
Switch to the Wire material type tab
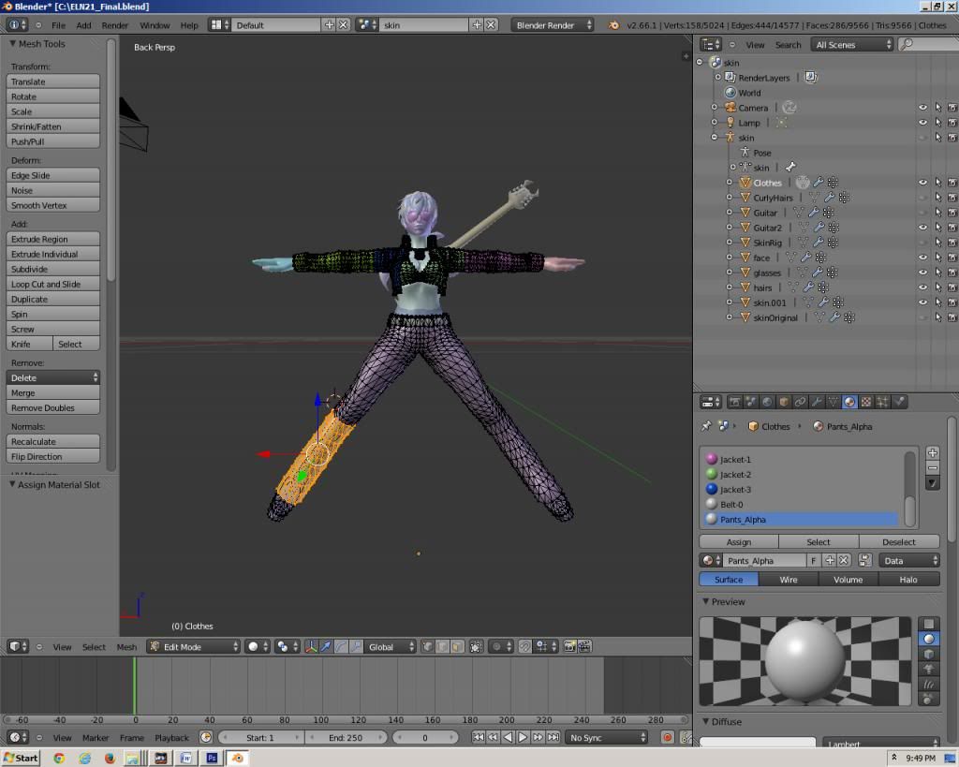pos(789,580)
